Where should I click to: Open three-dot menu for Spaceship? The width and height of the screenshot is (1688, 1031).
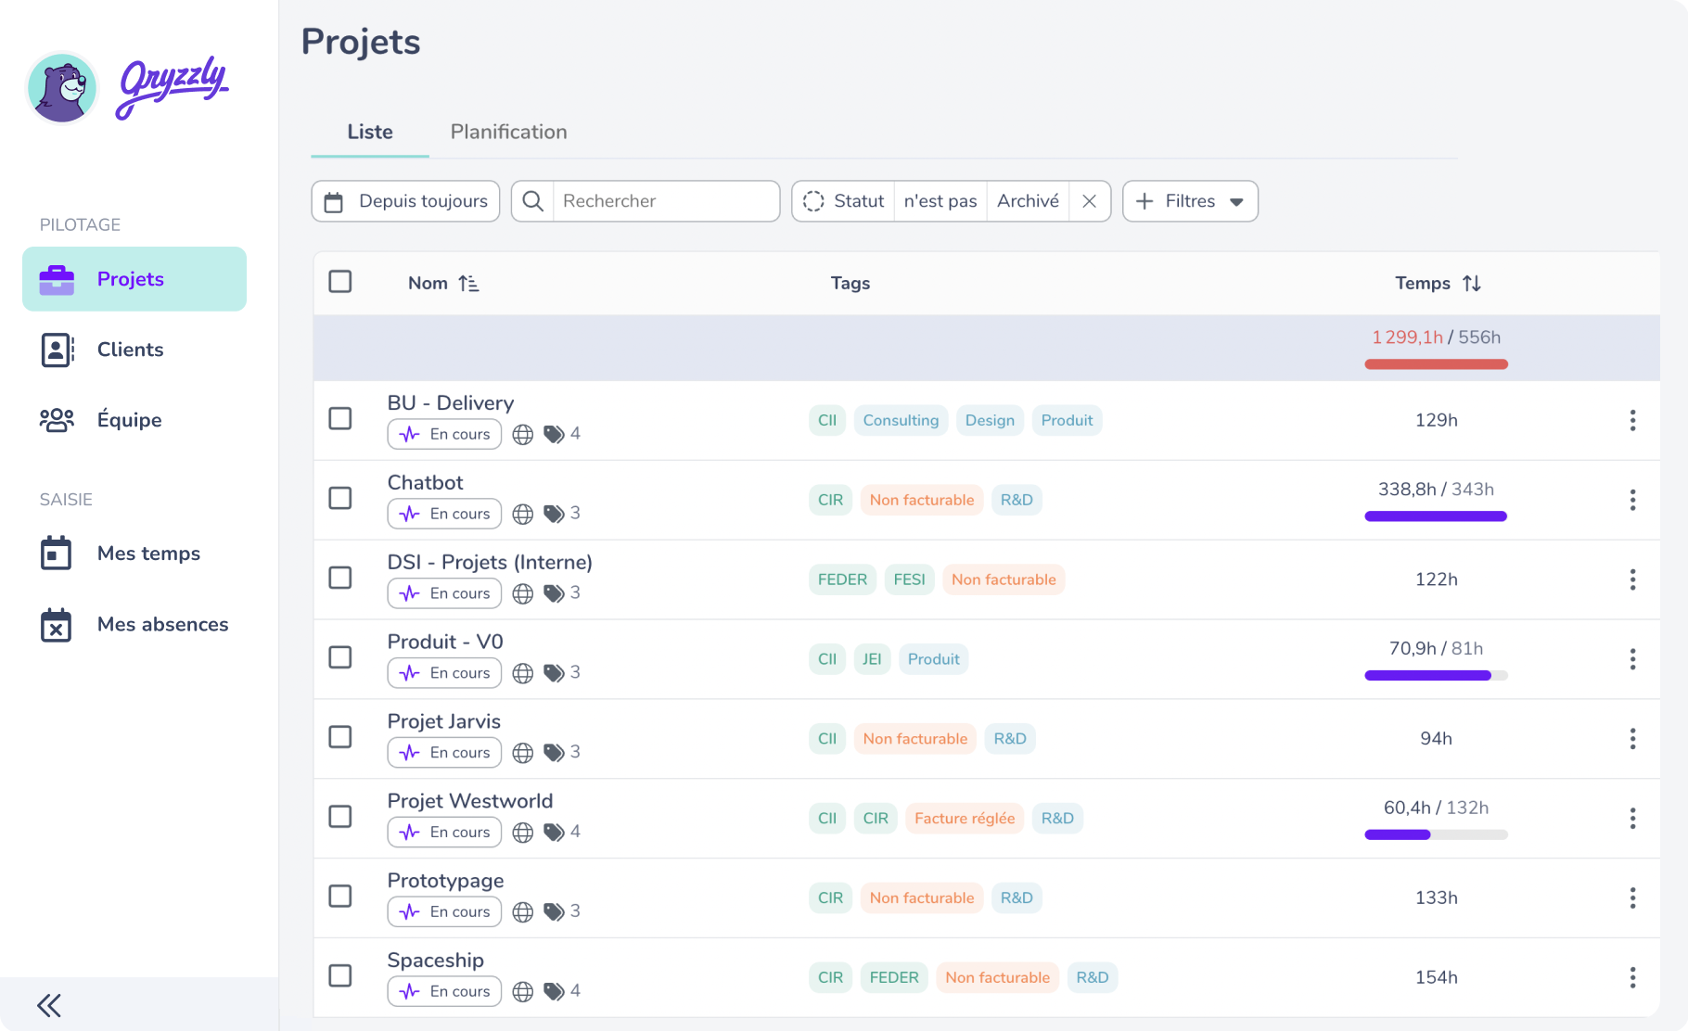[1632, 977]
